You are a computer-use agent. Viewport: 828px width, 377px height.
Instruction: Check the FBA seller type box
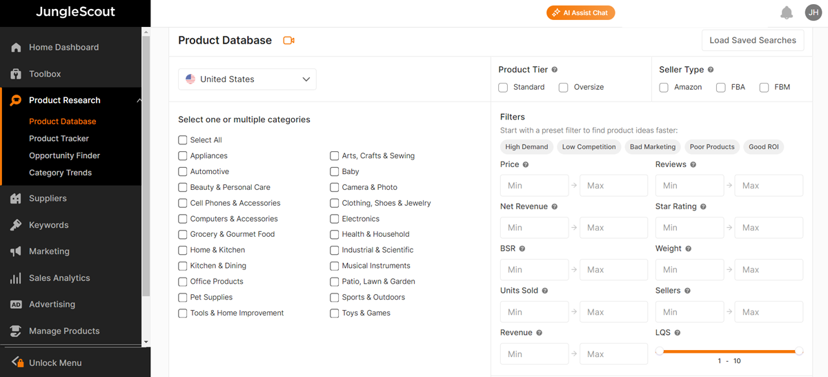[721, 88]
